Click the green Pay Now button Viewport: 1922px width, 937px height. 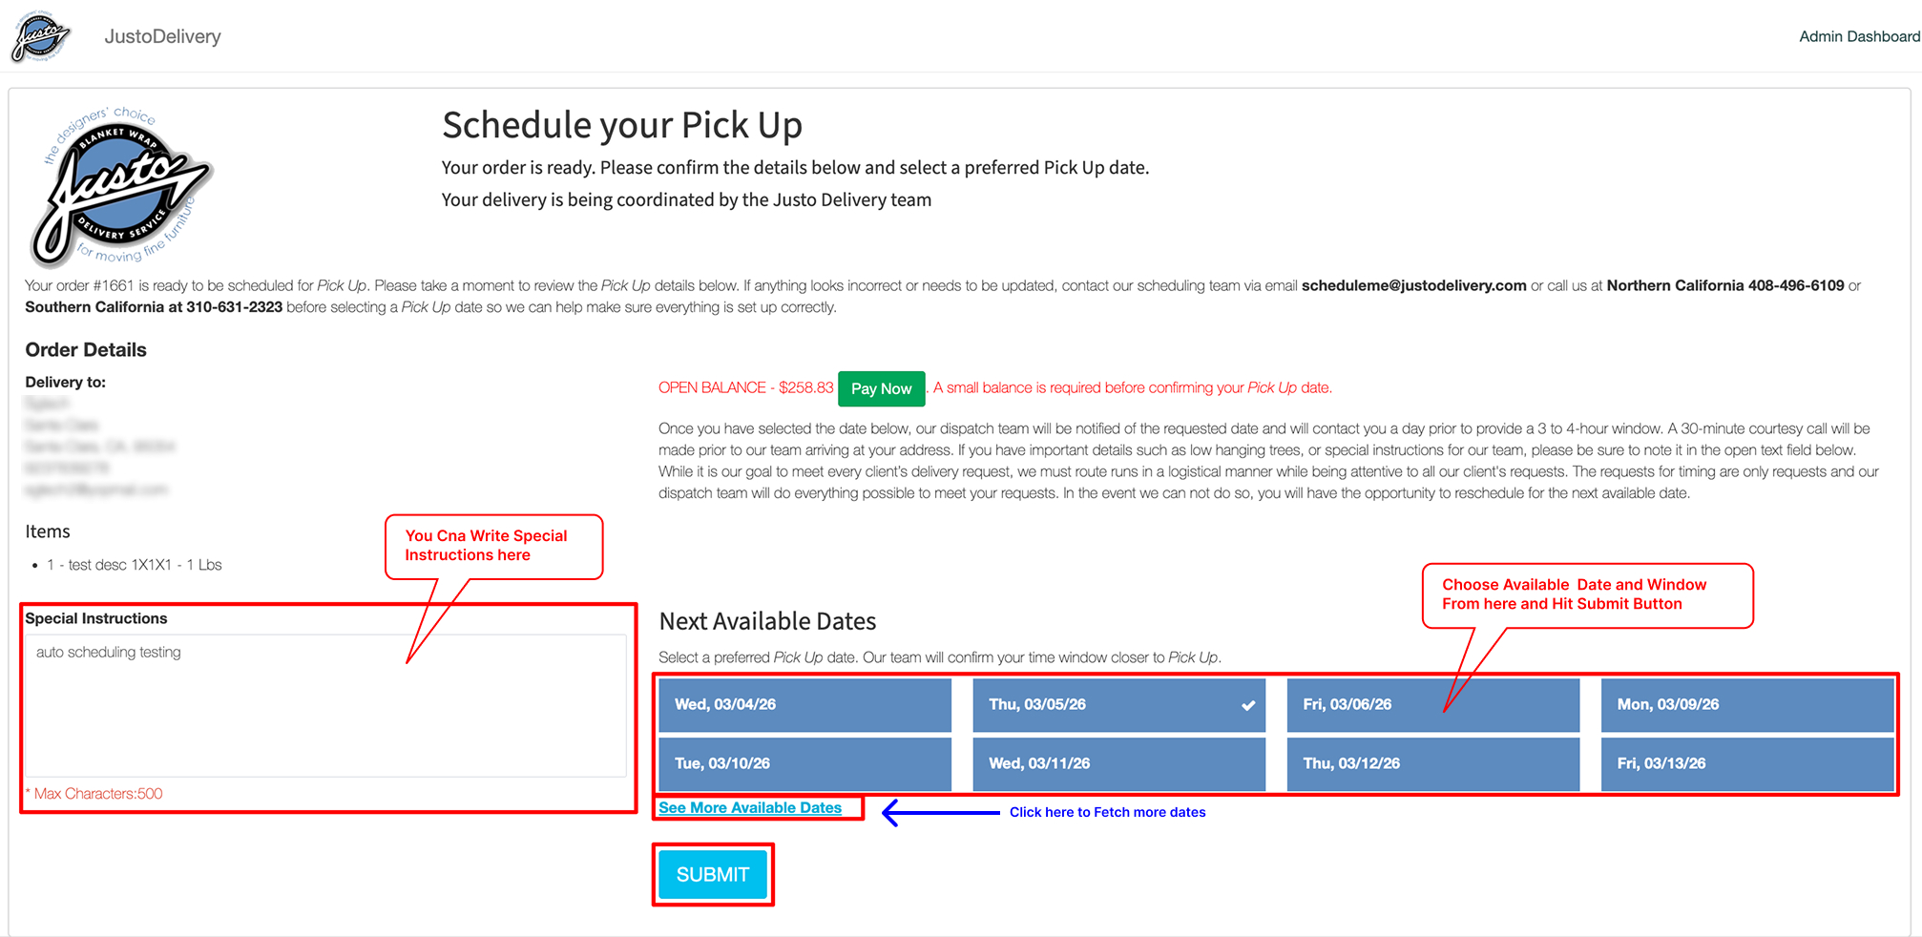pyautogui.click(x=881, y=388)
